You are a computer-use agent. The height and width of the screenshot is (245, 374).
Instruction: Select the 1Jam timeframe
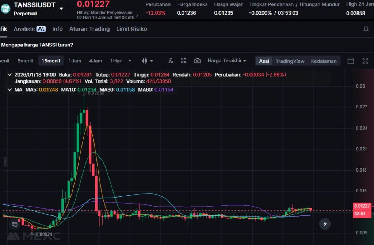coord(75,61)
